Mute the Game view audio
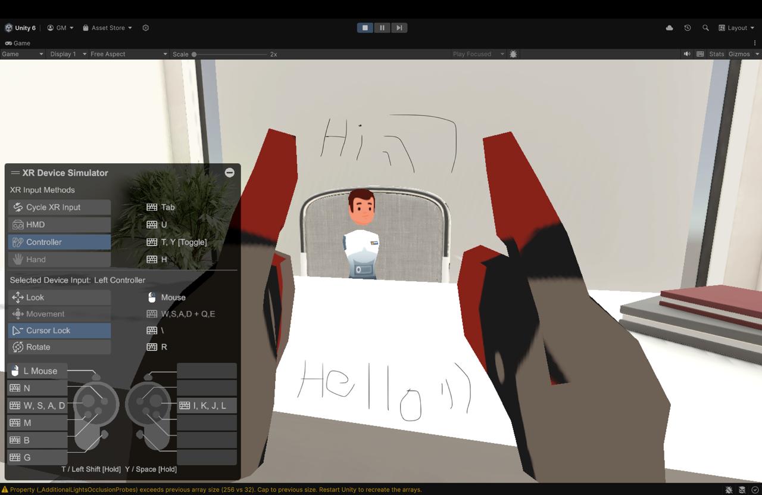762x495 pixels. (686, 54)
